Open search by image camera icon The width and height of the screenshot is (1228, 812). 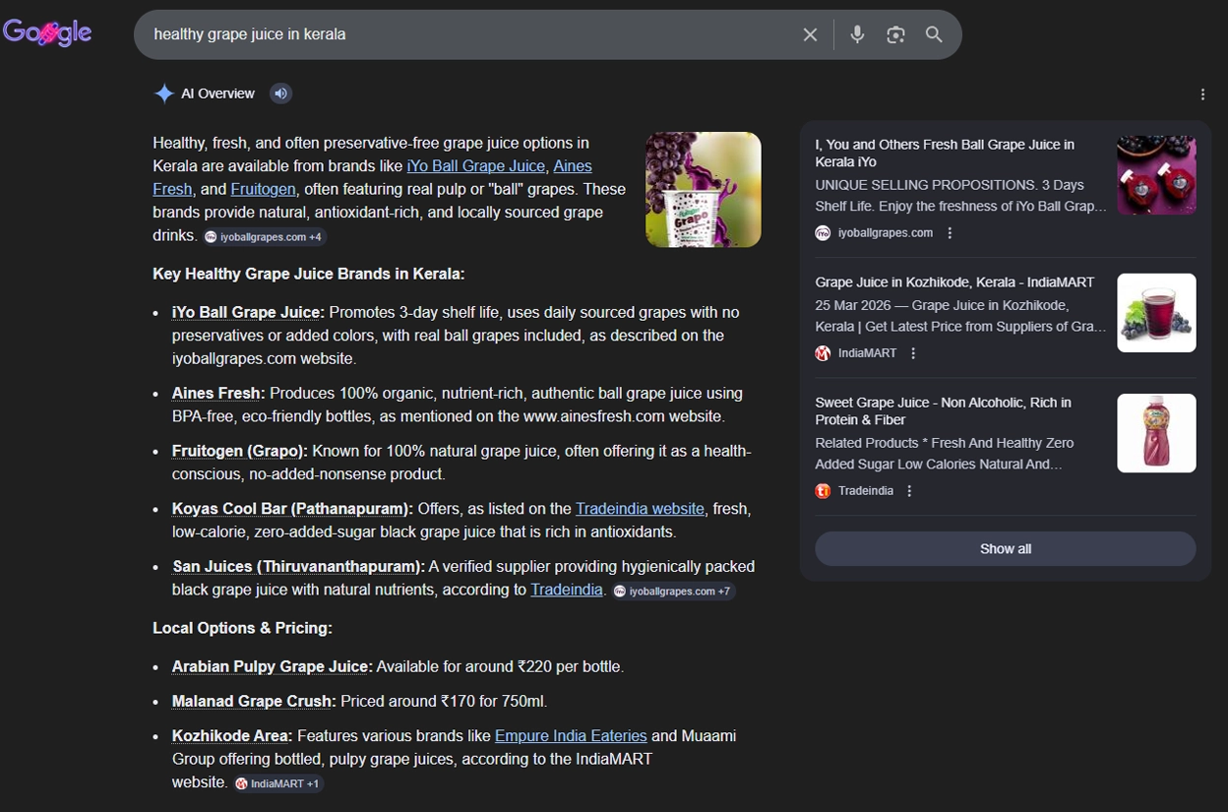pos(895,34)
